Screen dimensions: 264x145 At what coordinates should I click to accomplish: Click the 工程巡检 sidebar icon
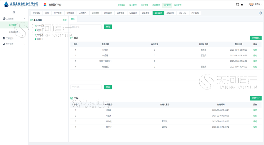pyautogui.click(x=4, y=38)
